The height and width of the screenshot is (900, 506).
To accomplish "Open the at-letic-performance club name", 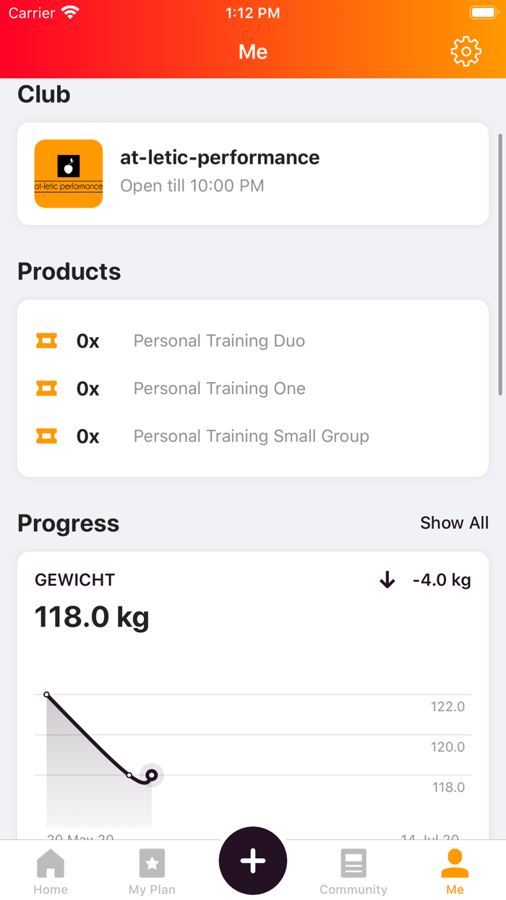I will pos(220,158).
